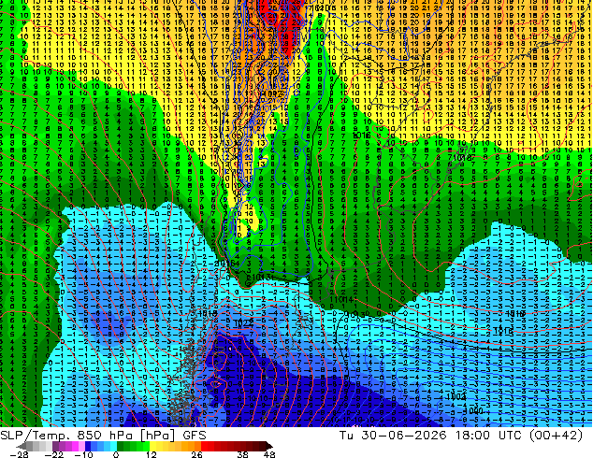593x458 pixels.
Task: Click the gray segment of the temperature color scale
Action: [30, 446]
